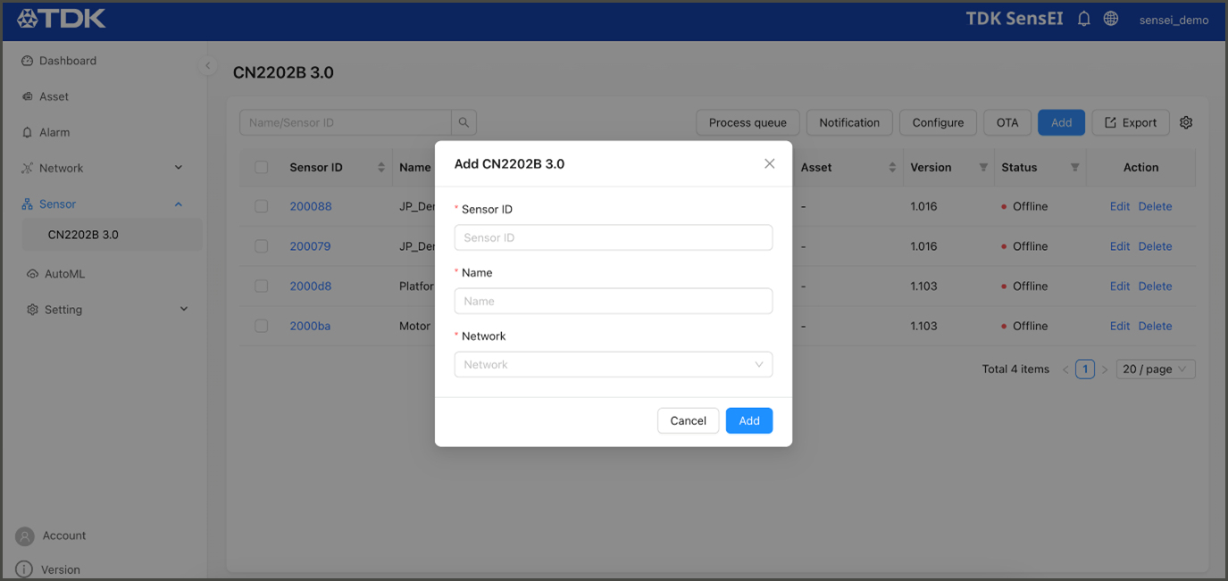Click the Configure button
The width and height of the screenshot is (1228, 581).
(x=938, y=122)
